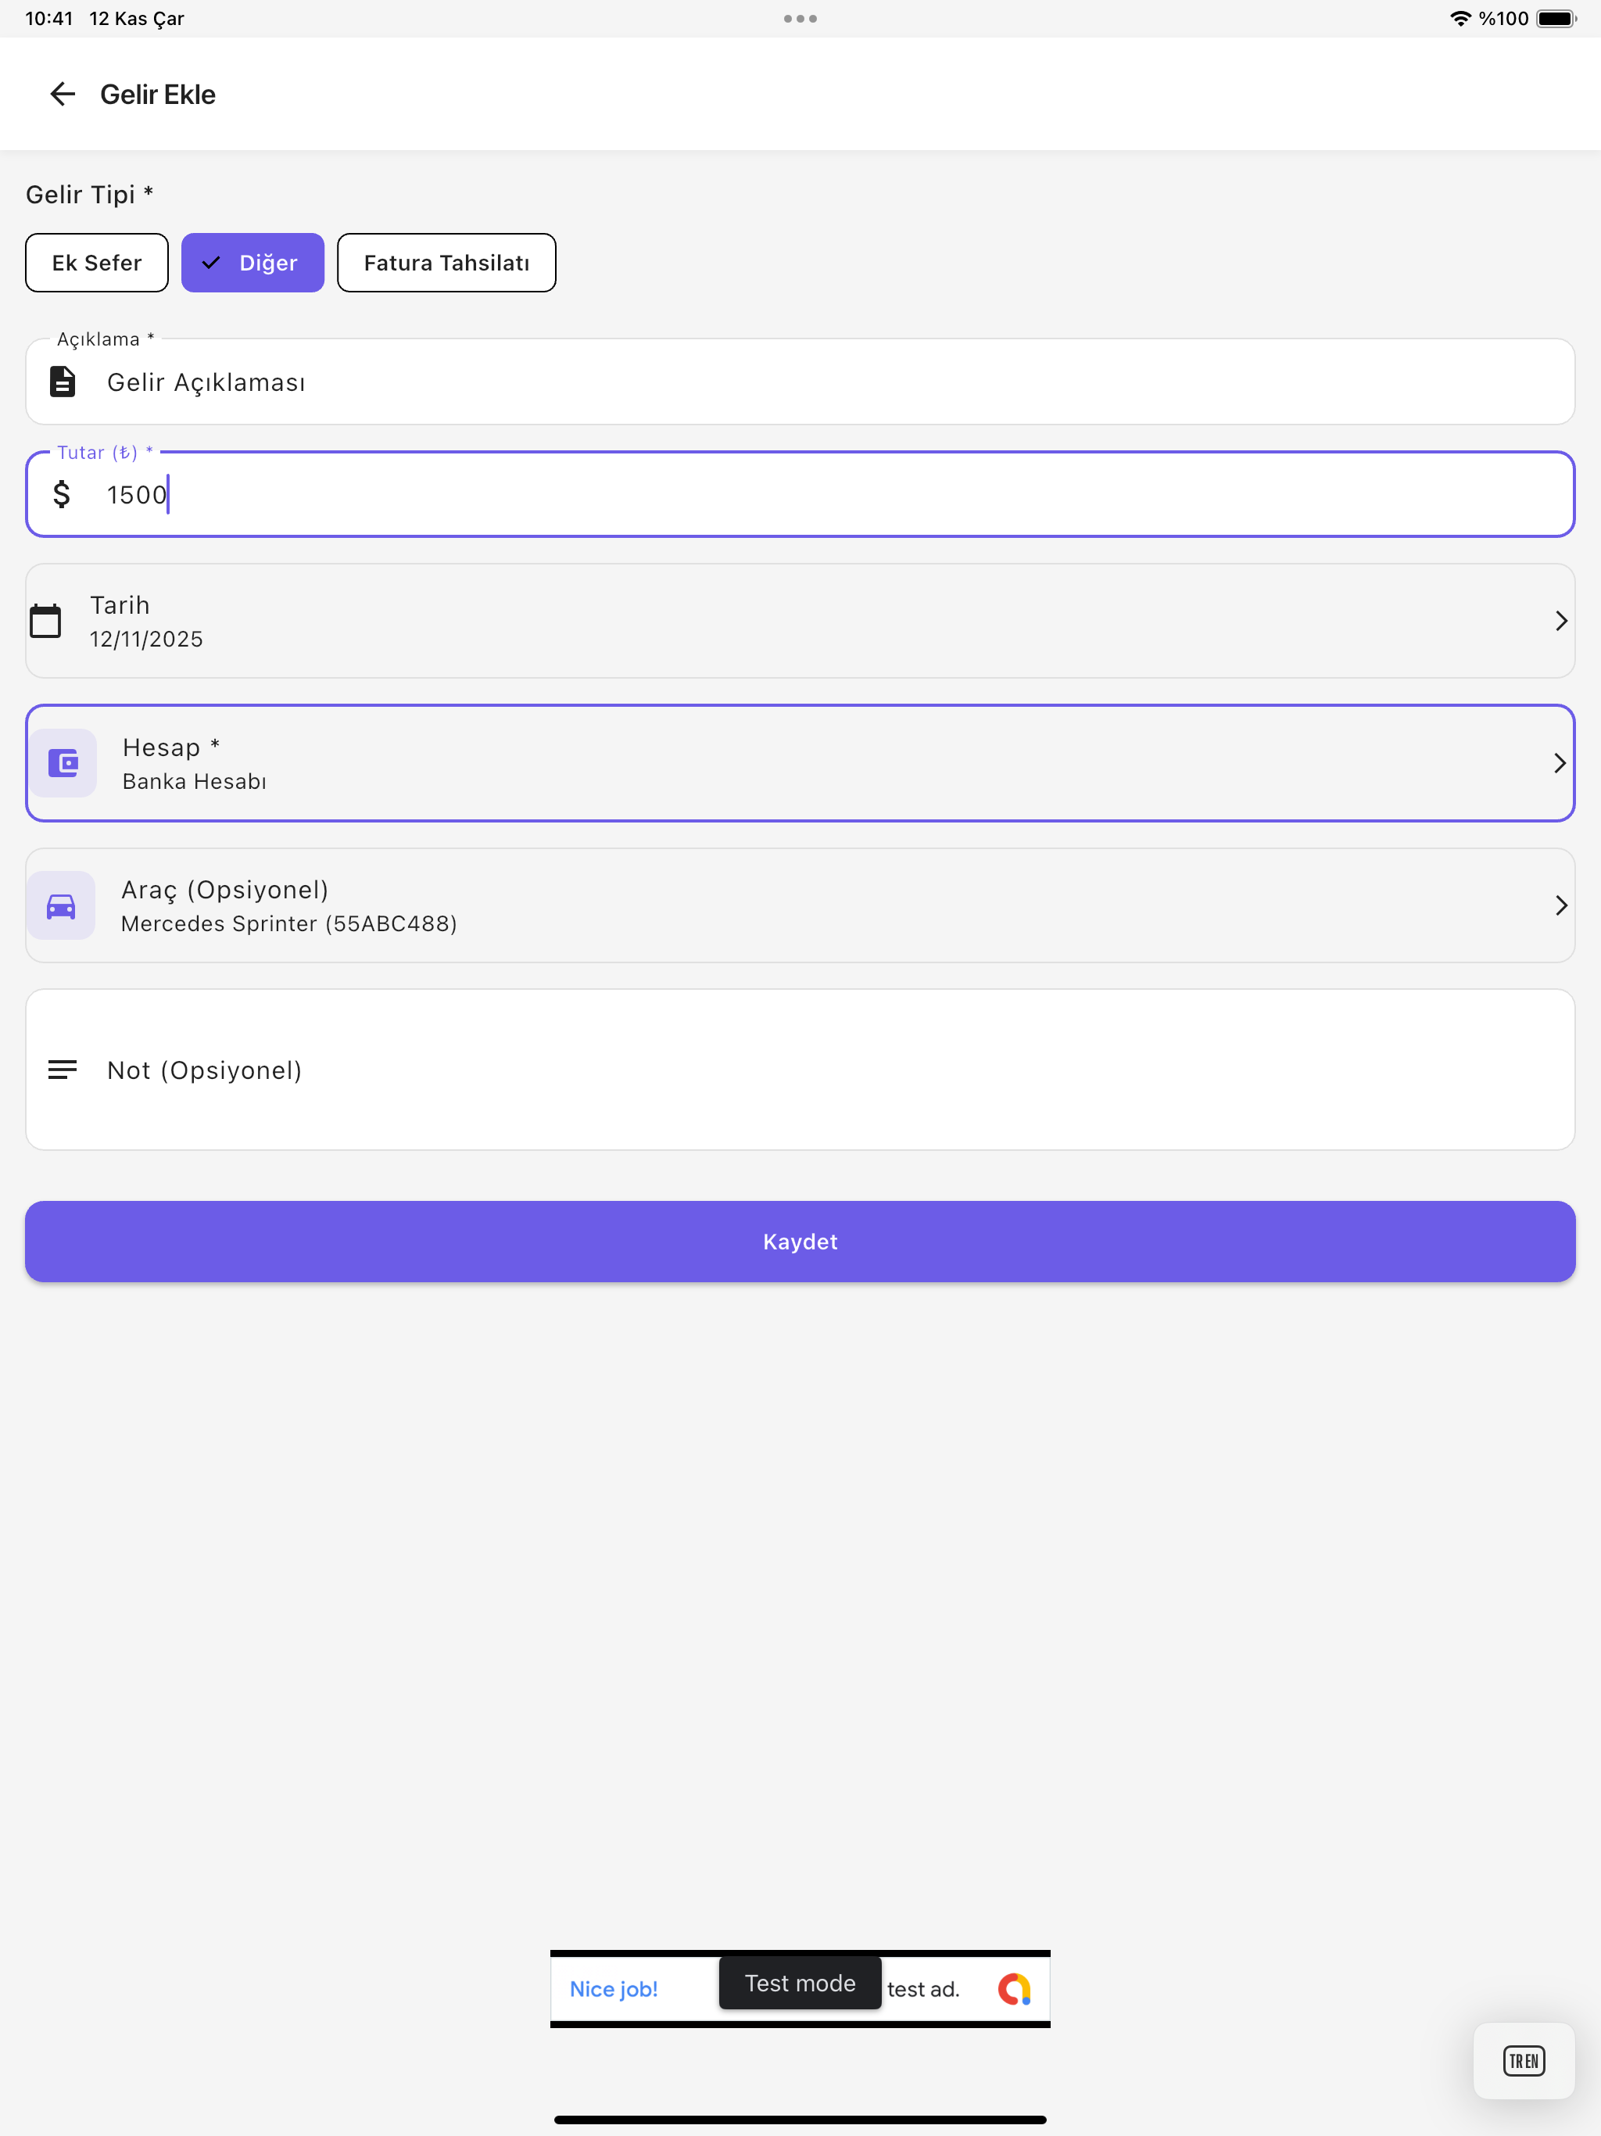
Task: Expand the Hesap account selector chevron
Action: pos(1560,763)
